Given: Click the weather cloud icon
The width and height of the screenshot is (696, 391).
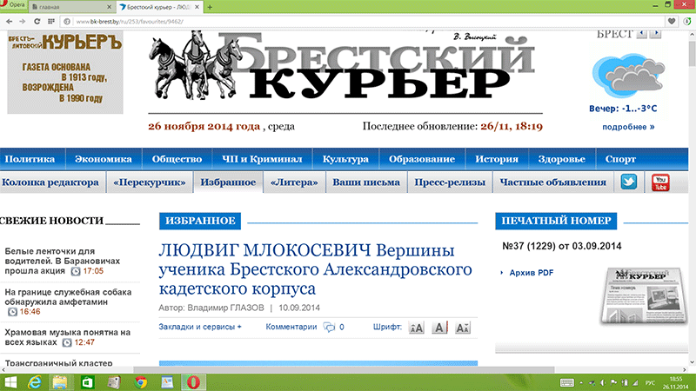Looking at the screenshot, I should click(x=628, y=76).
